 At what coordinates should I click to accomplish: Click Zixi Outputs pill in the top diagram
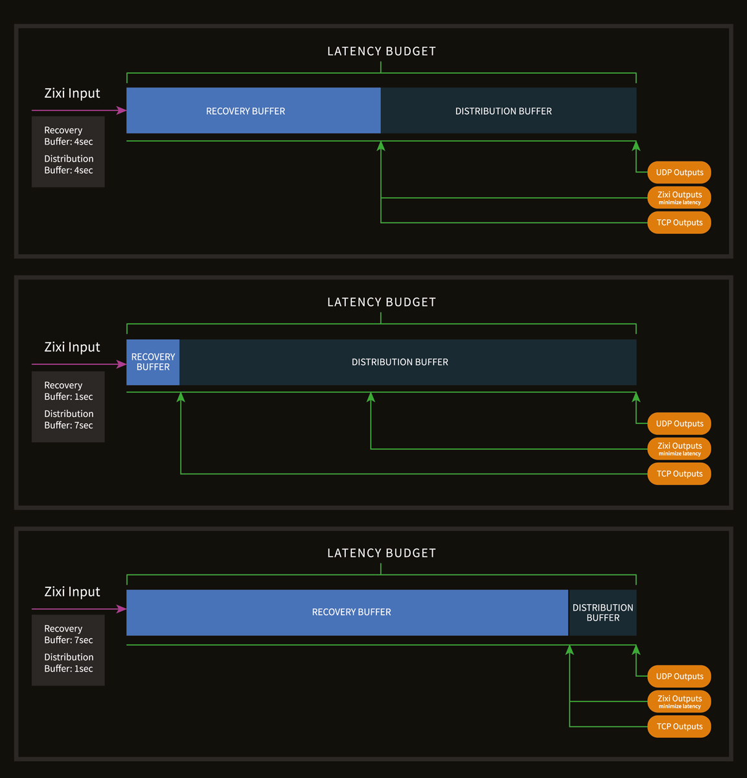[679, 197]
